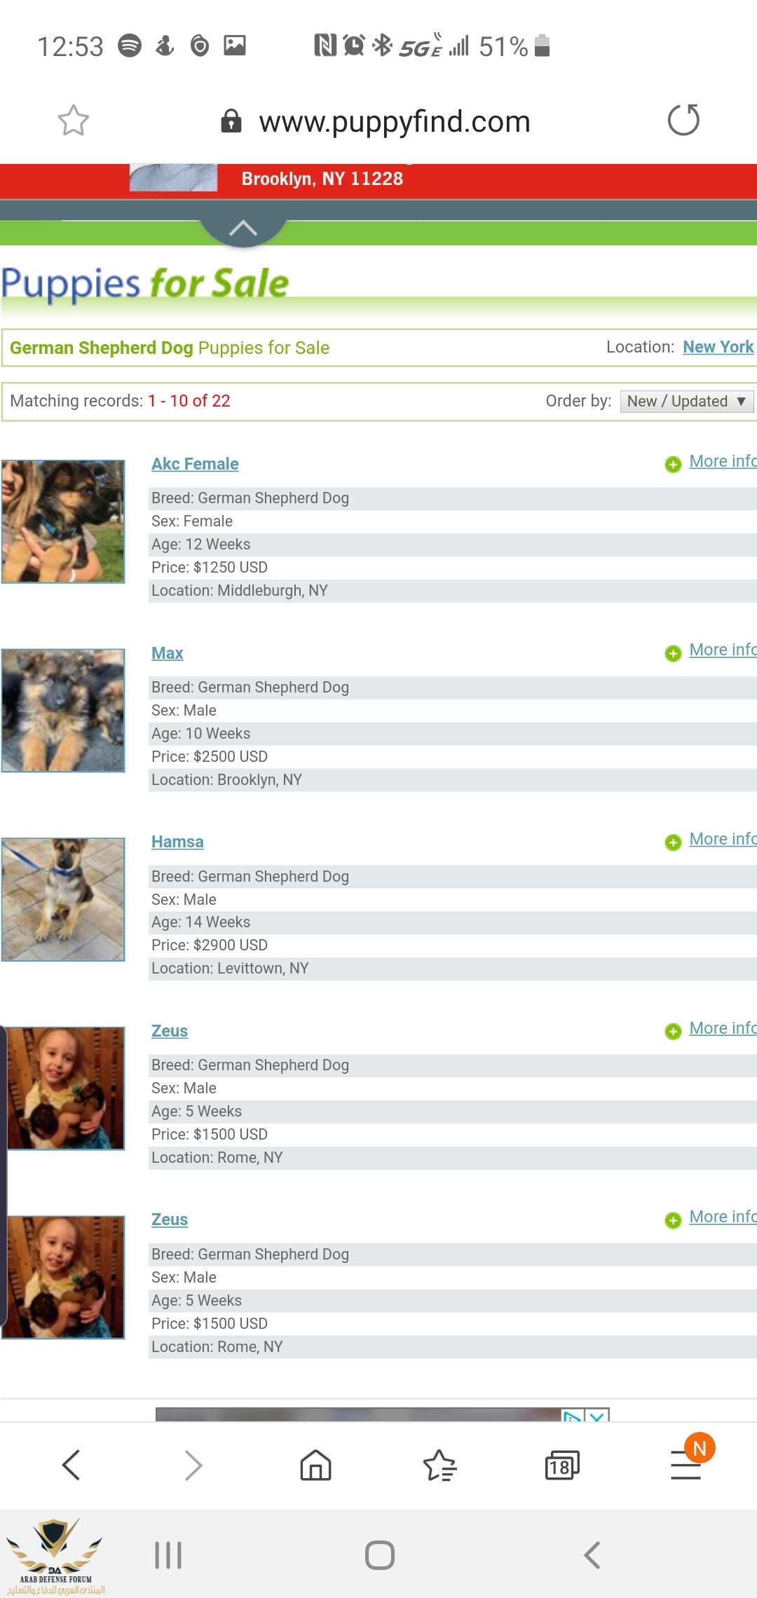Open the bookmarks list icon
The height and width of the screenshot is (1598, 757).
click(x=439, y=1465)
